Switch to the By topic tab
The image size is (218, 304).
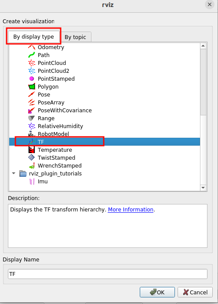pos(76,37)
